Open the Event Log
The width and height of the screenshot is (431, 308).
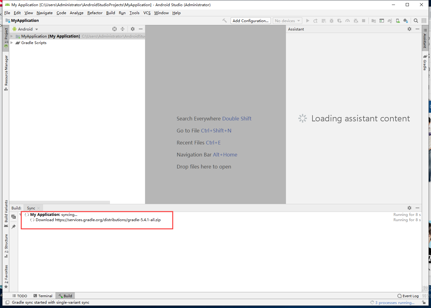(408, 296)
